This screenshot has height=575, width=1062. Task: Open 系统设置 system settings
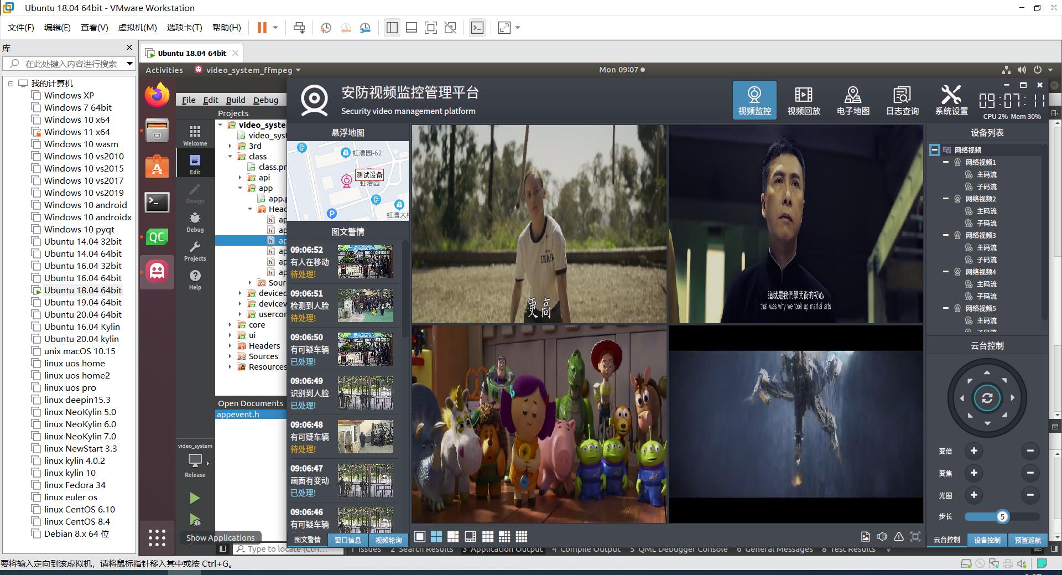tap(951, 100)
